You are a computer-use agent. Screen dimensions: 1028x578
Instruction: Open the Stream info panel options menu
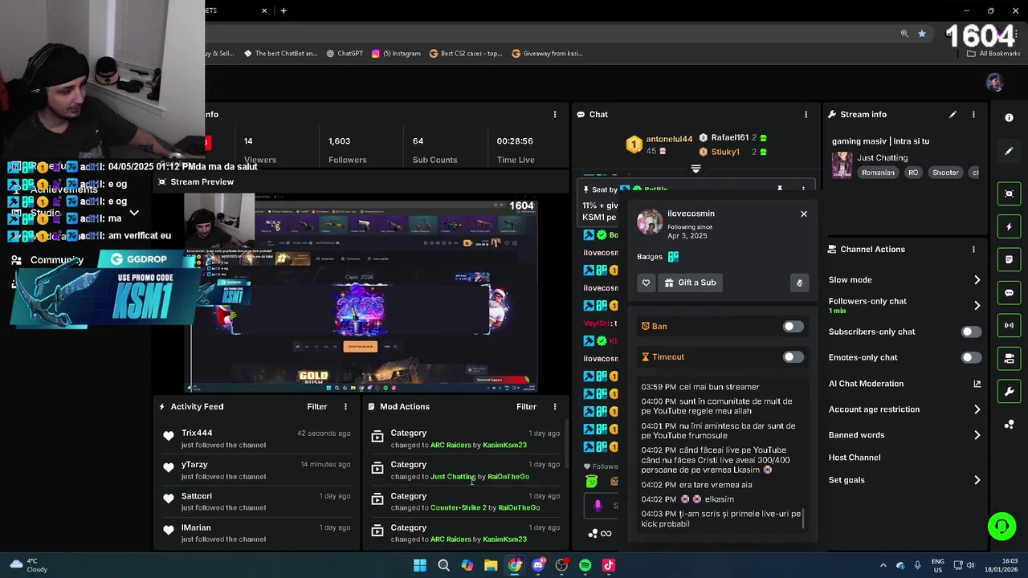973,115
